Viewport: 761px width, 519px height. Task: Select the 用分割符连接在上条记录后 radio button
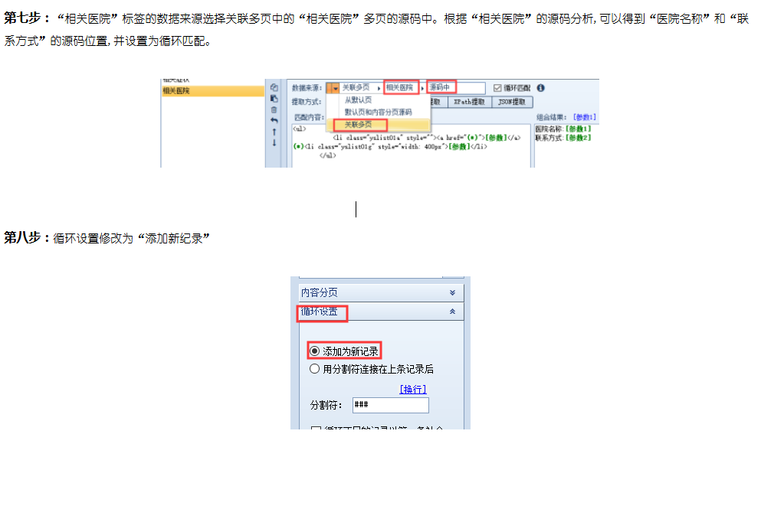pos(315,368)
